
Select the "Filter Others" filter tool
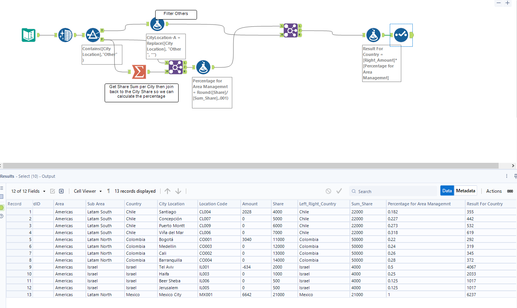pos(157,24)
